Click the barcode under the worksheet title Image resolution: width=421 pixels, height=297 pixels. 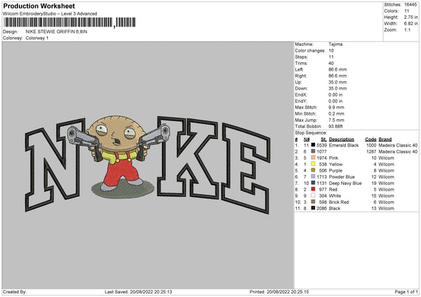tap(69, 22)
